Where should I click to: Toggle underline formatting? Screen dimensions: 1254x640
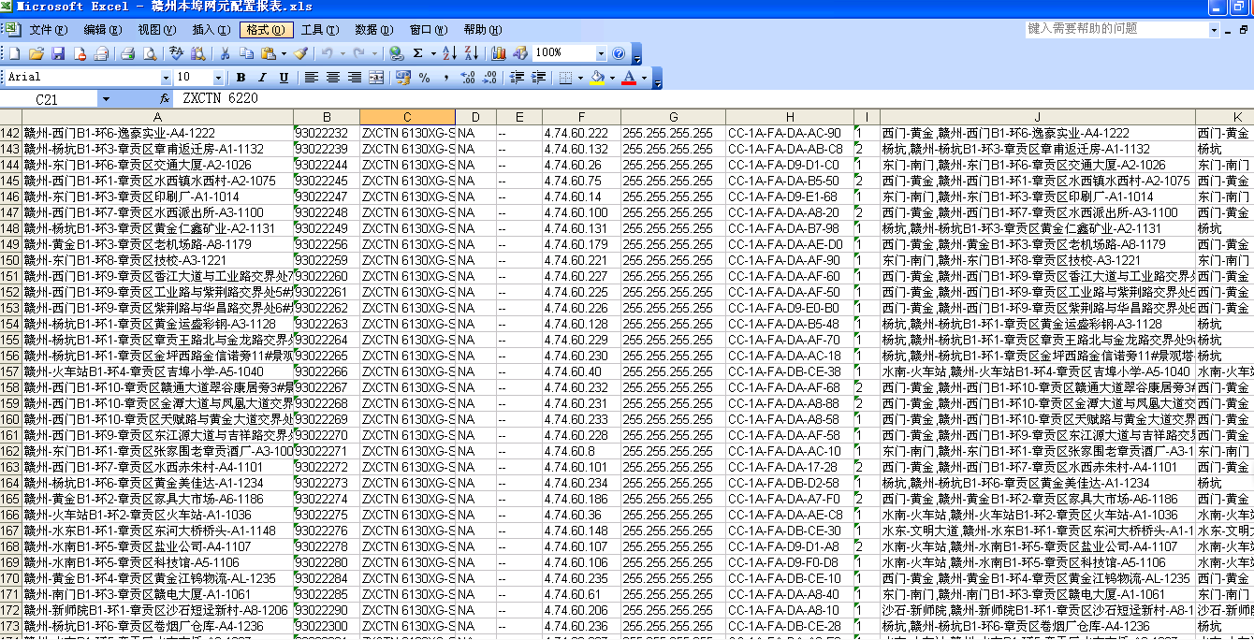[x=284, y=77]
